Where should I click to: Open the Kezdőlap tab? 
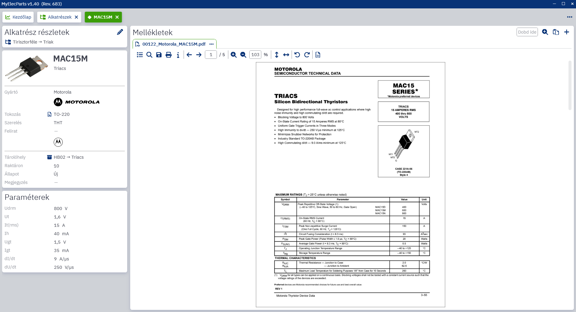pyautogui.click(x=18, y=17)
